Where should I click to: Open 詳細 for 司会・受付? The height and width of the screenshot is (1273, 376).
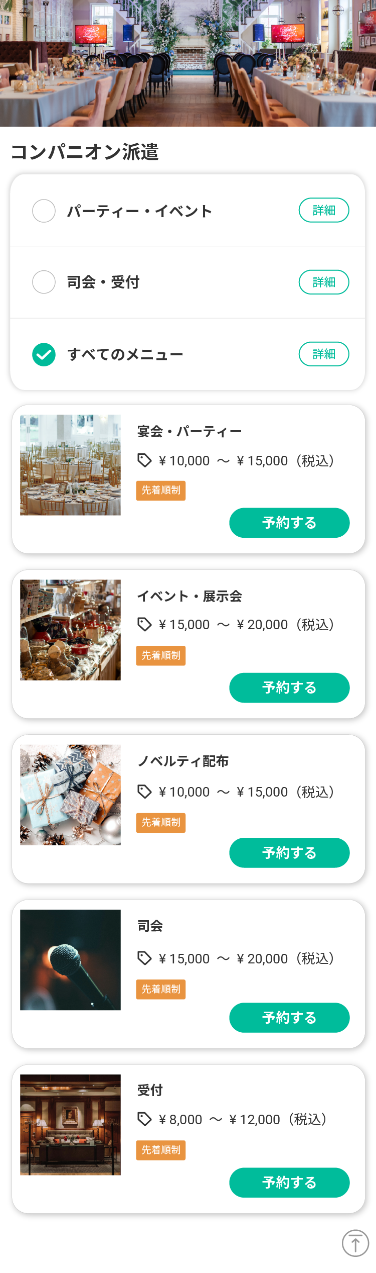tap(324, 282)
